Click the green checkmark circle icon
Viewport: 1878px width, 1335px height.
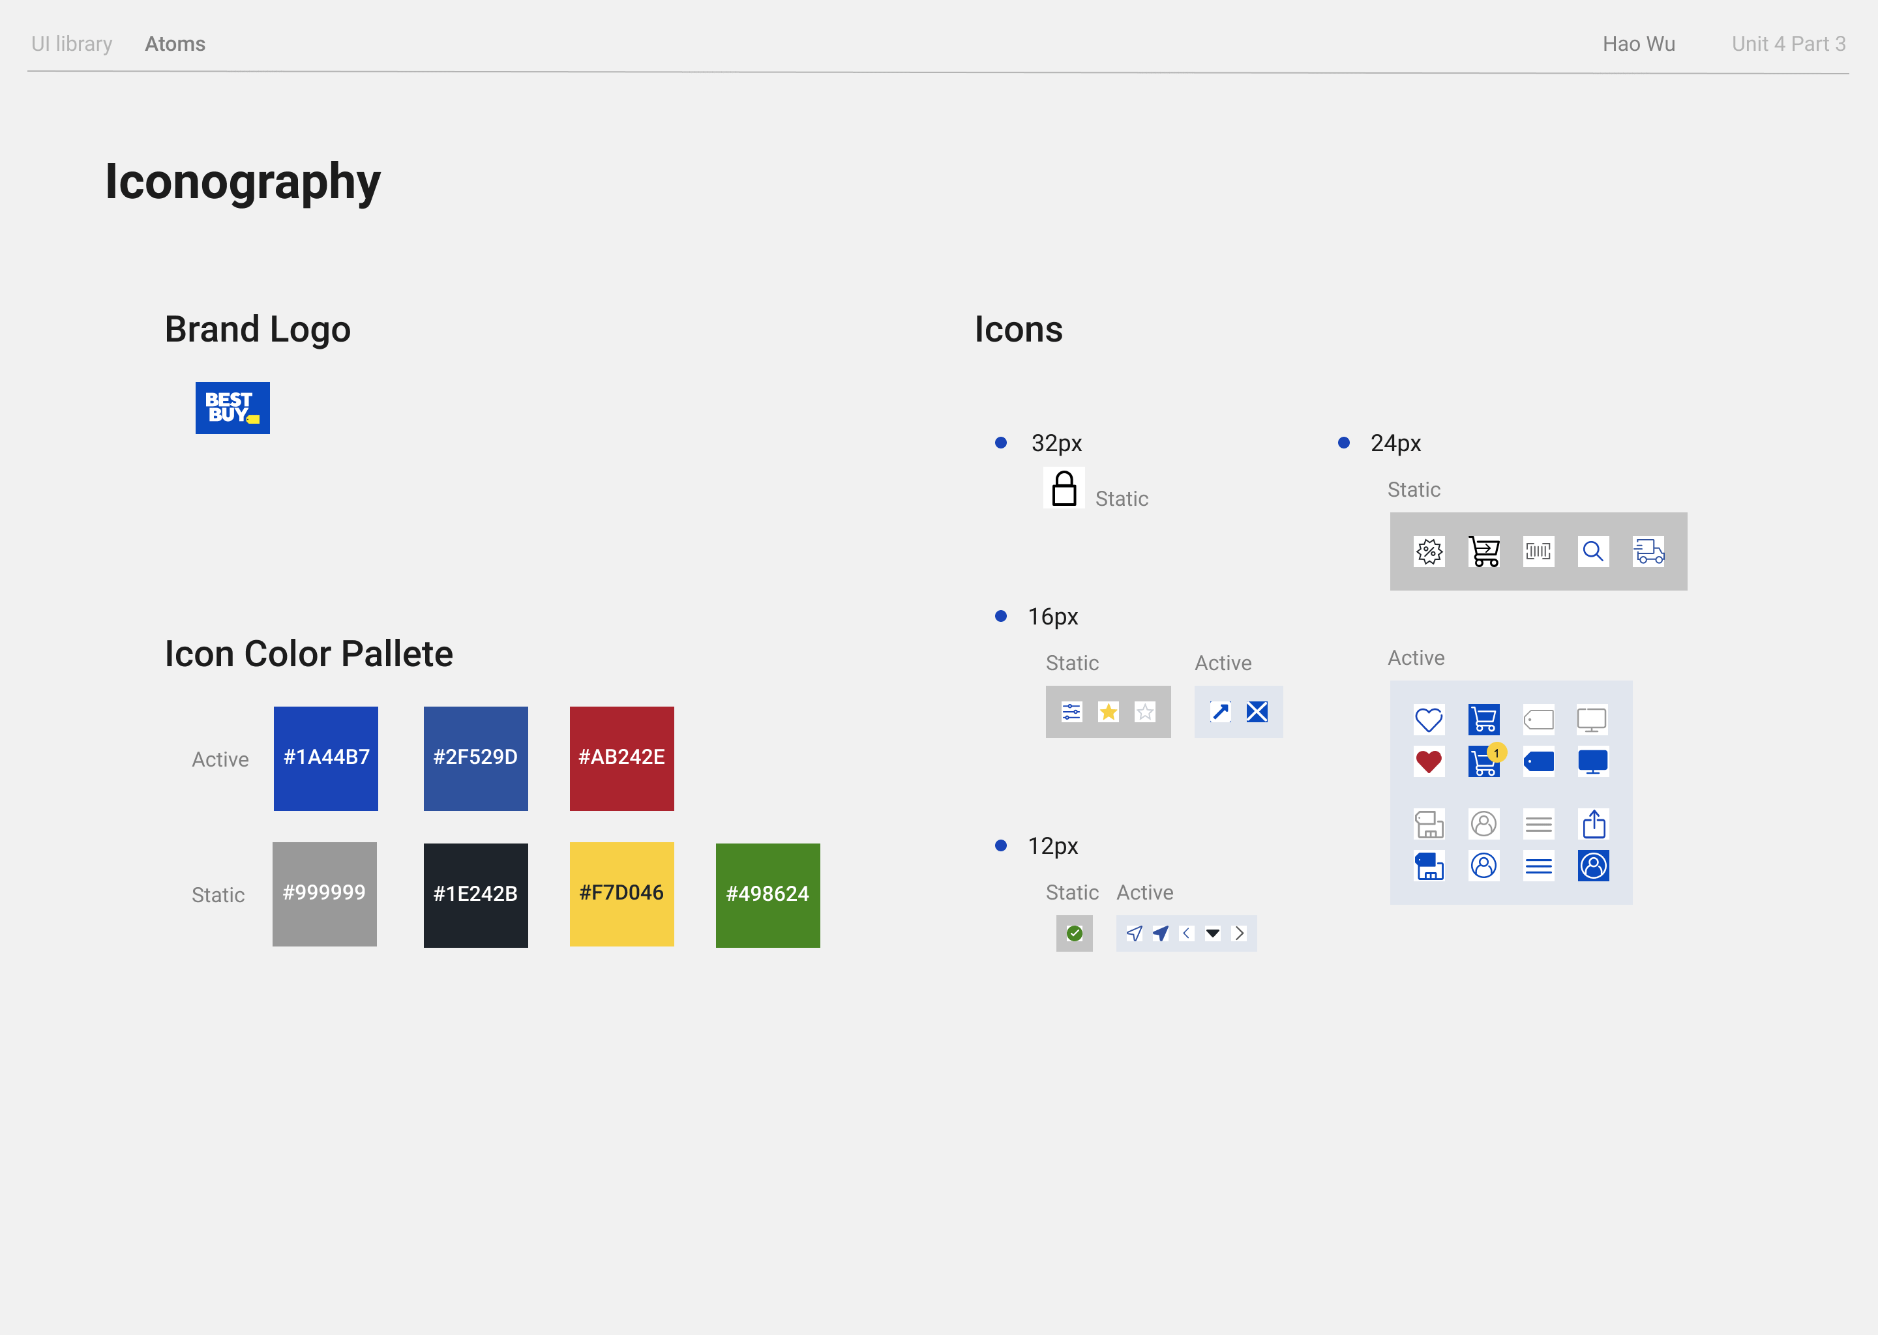coord(1074,933)
